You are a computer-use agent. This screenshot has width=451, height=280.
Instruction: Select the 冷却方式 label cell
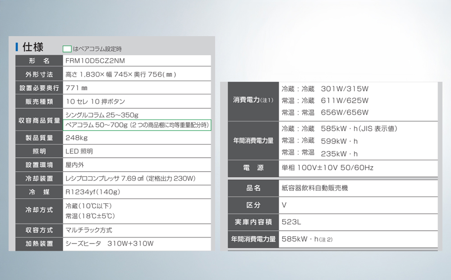coord(39,210)
